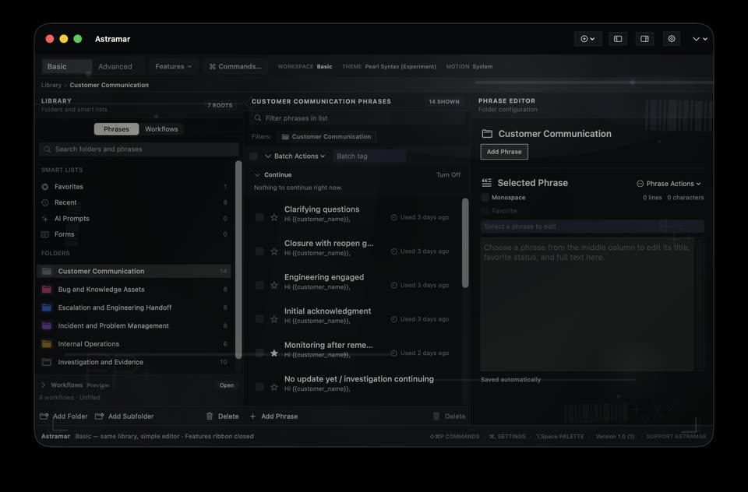748x492 pixels.
Task: Open the AI Prompts smart list
Action: coord(134,218)
